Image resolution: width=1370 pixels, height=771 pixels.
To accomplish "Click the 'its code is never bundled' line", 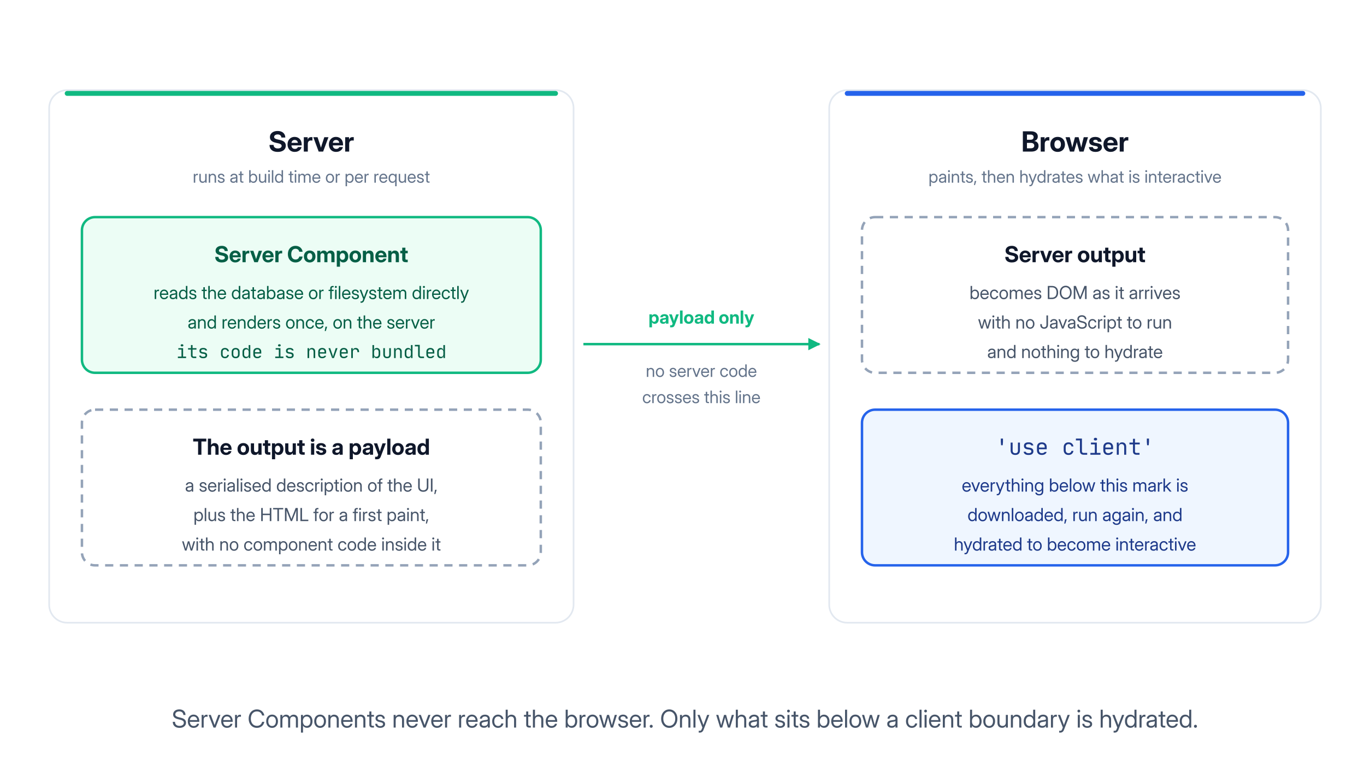I will pos(311,352).
